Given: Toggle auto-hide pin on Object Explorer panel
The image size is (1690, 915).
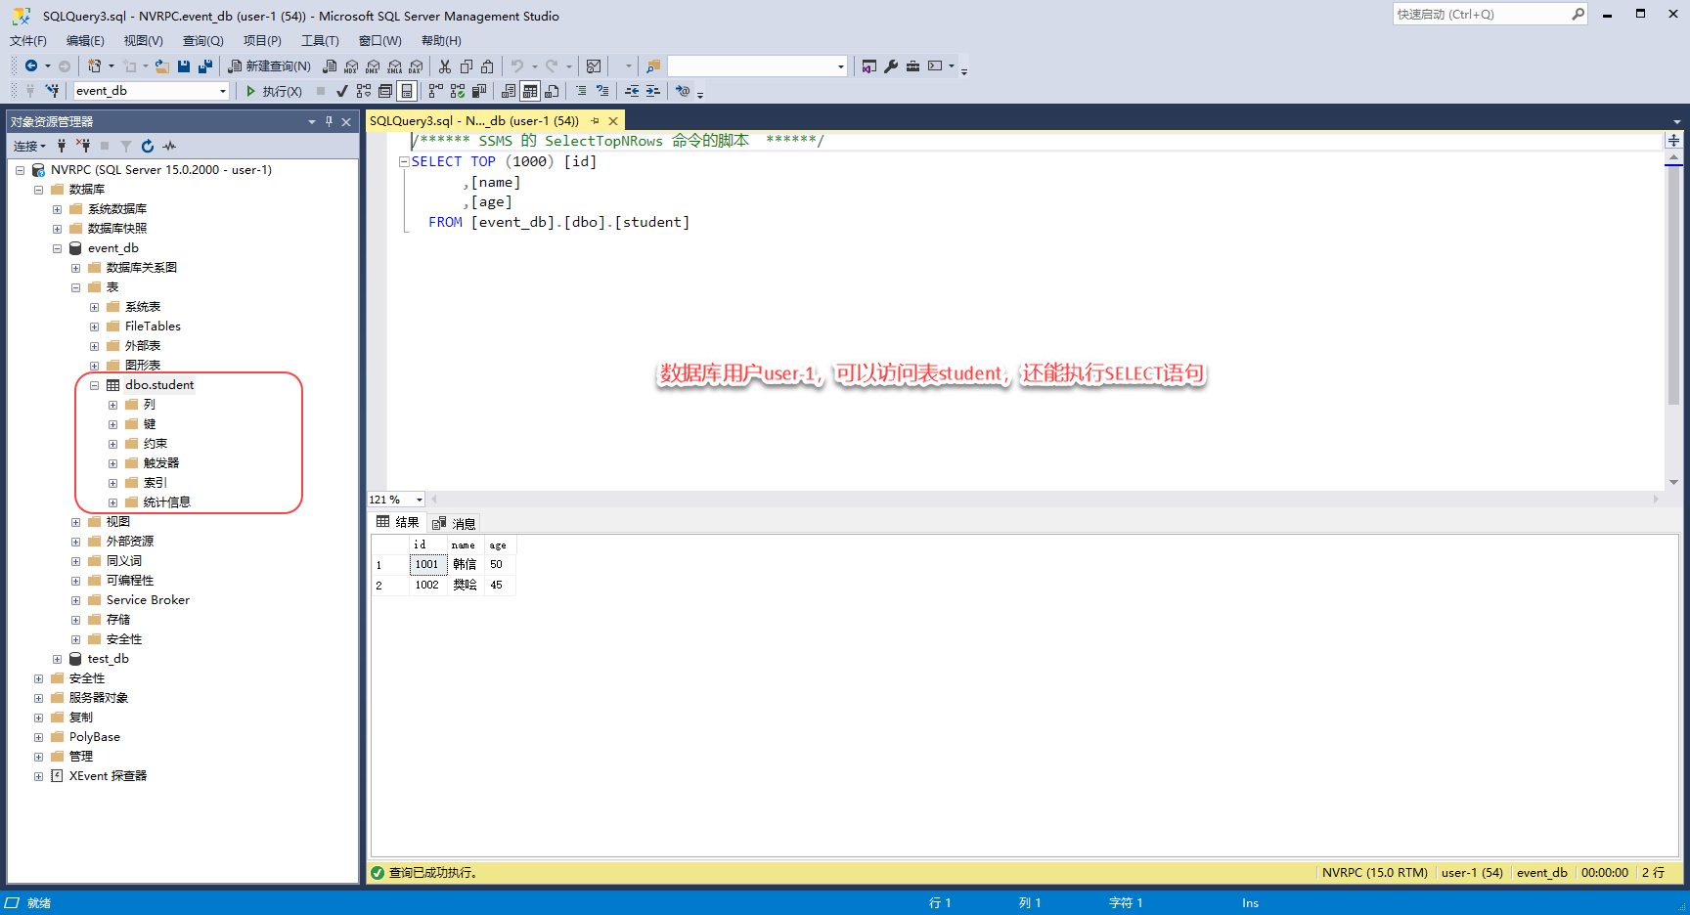Looking at the screenshot, I should click(329, 121).
